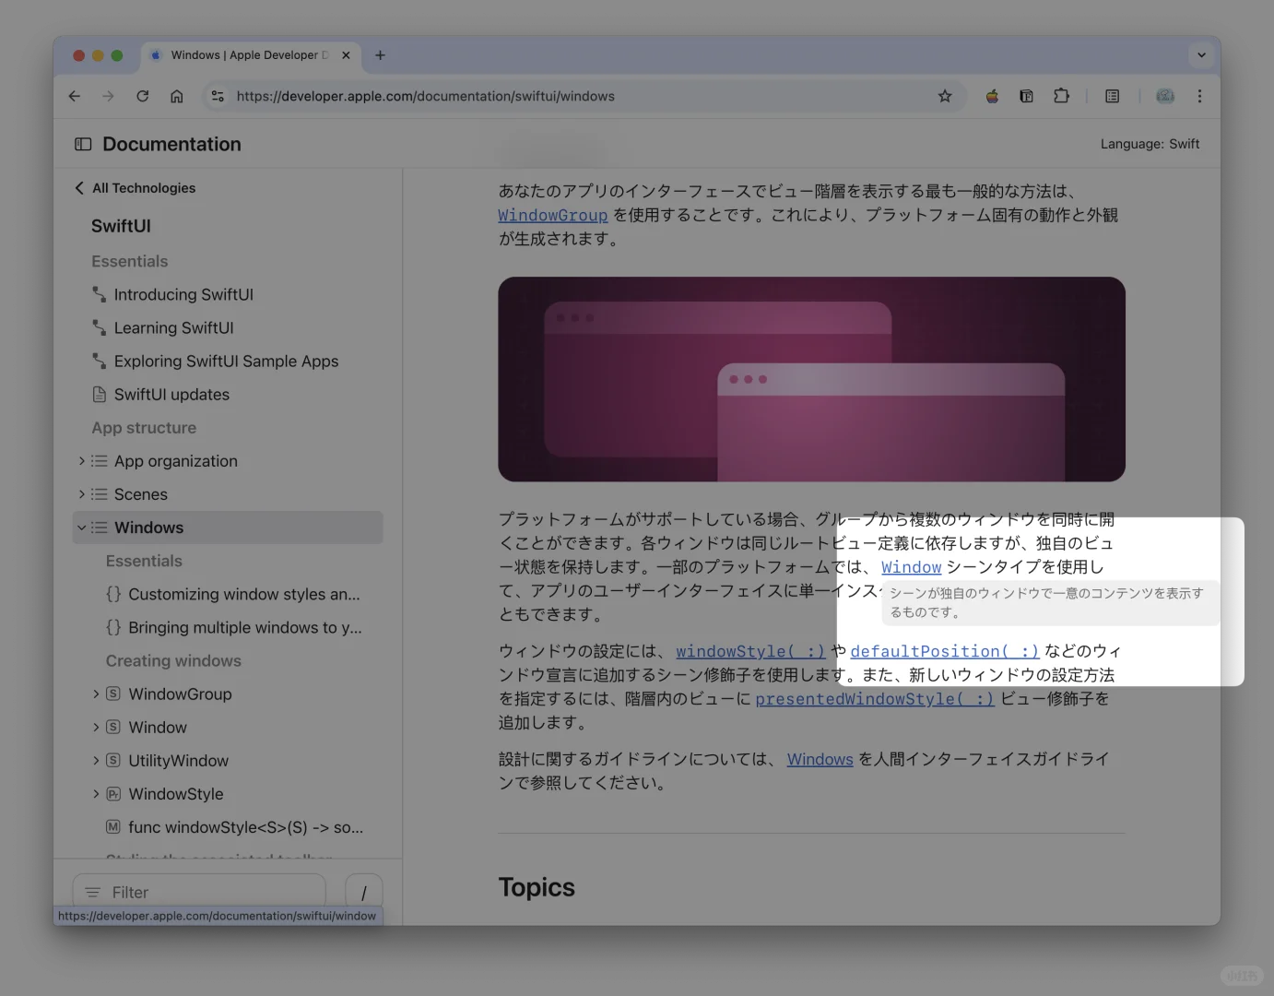Go back using the browser back arrow
The width and height of the screenshot is (1274, 996).
pos(75,96)
